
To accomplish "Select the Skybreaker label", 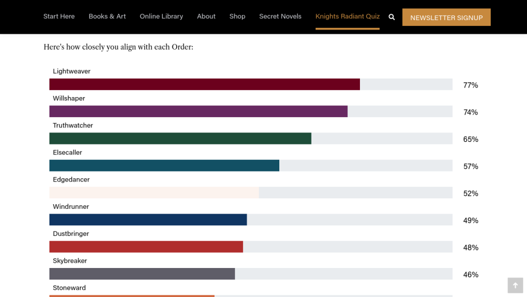I will click(x=70, y=261).
